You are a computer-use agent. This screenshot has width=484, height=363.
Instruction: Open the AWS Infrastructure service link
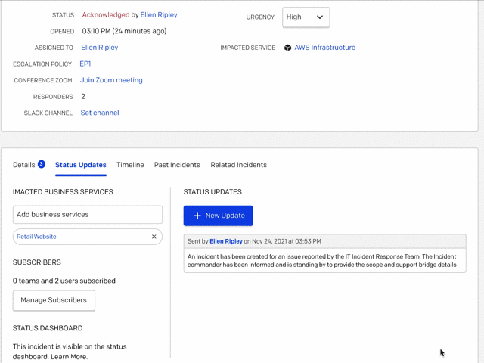coord(324,48)
